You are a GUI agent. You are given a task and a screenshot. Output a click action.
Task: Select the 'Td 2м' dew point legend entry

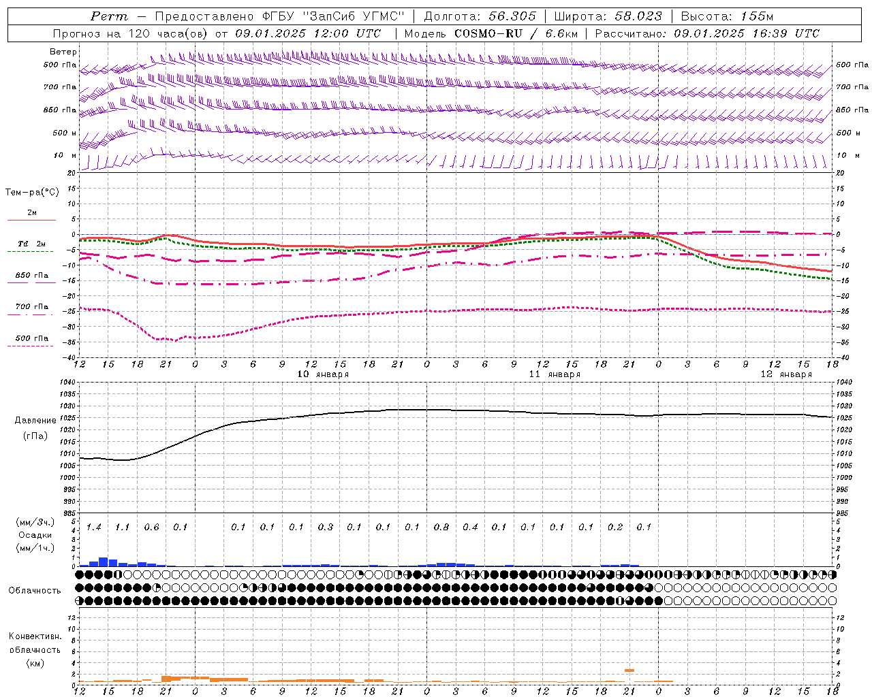coord(31,244)
